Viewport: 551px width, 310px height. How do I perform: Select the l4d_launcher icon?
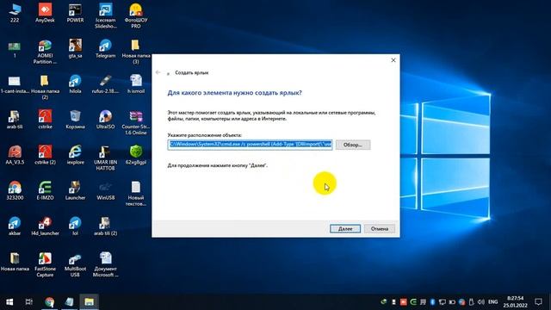(45, 226)
